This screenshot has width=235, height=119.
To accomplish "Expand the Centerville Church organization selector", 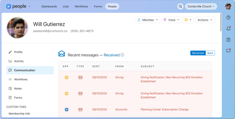I will 201,6.
